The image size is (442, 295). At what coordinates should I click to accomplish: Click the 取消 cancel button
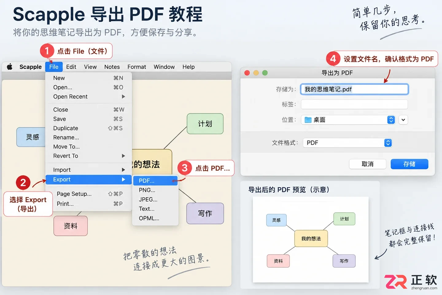(367, 164)
